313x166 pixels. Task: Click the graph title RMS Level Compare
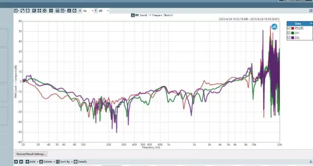click(x=154, y=15)
